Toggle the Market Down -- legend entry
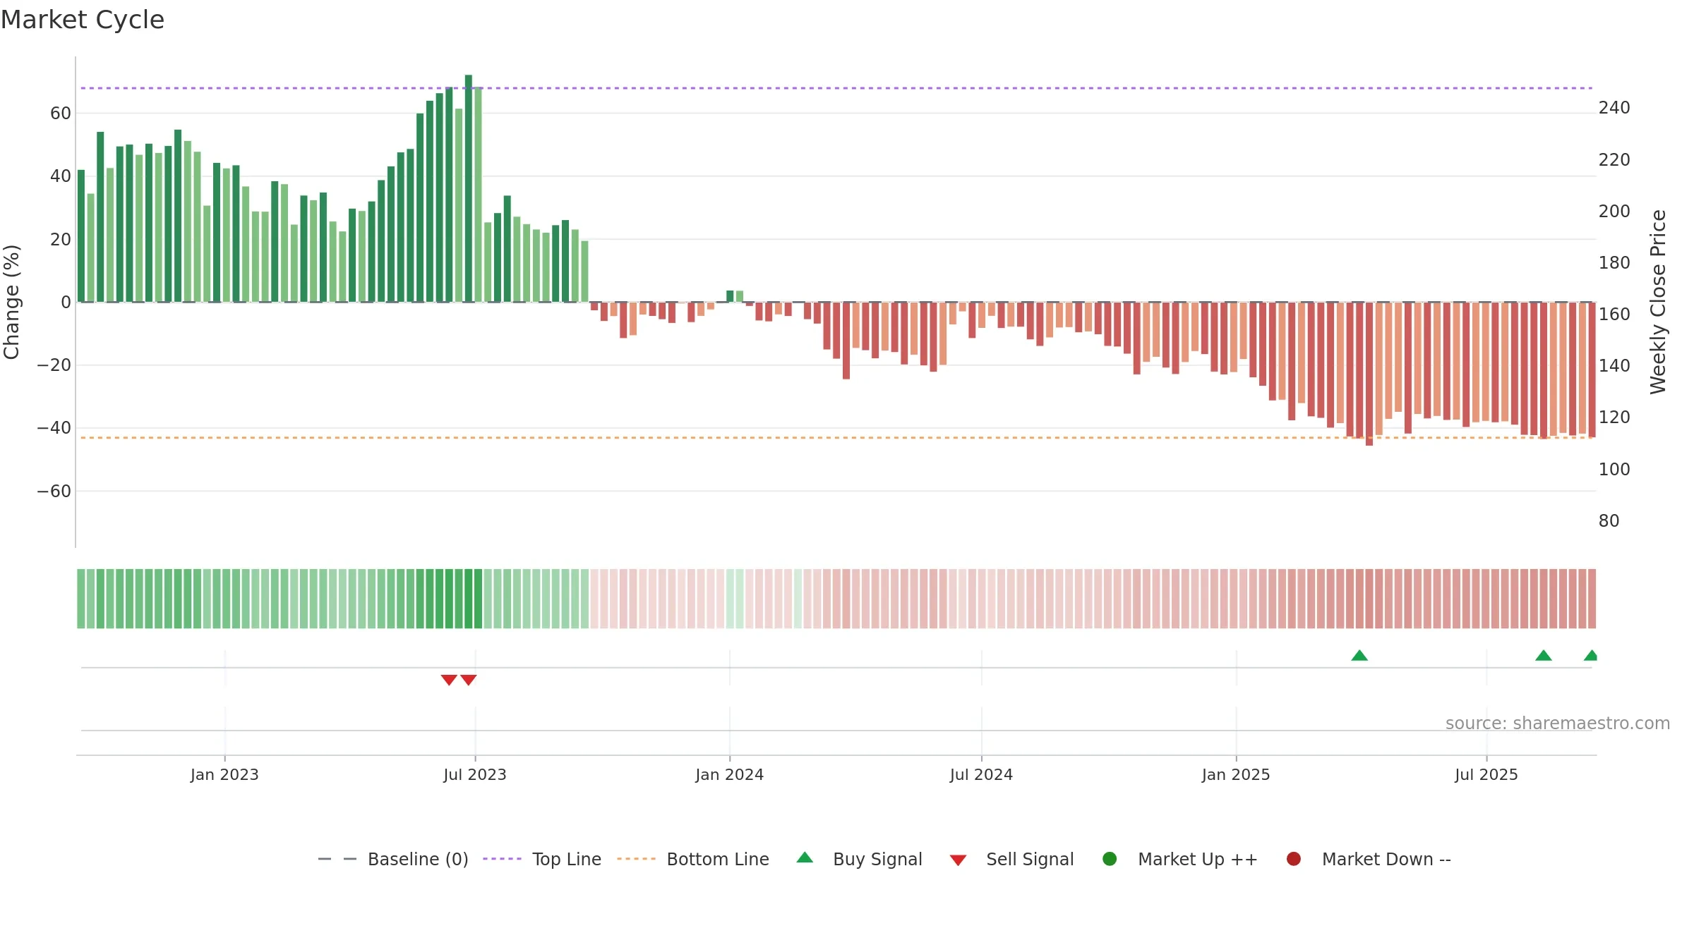 tap(1368, 859)
